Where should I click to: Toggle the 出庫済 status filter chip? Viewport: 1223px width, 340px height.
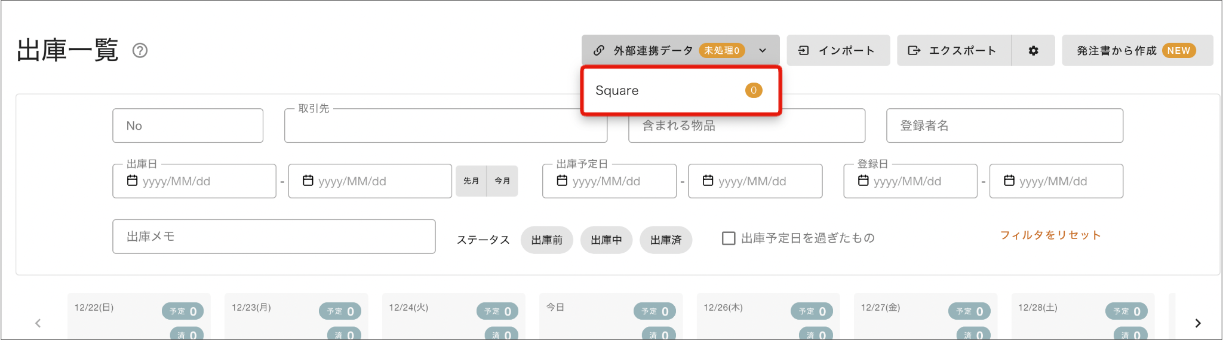[666, 240]
